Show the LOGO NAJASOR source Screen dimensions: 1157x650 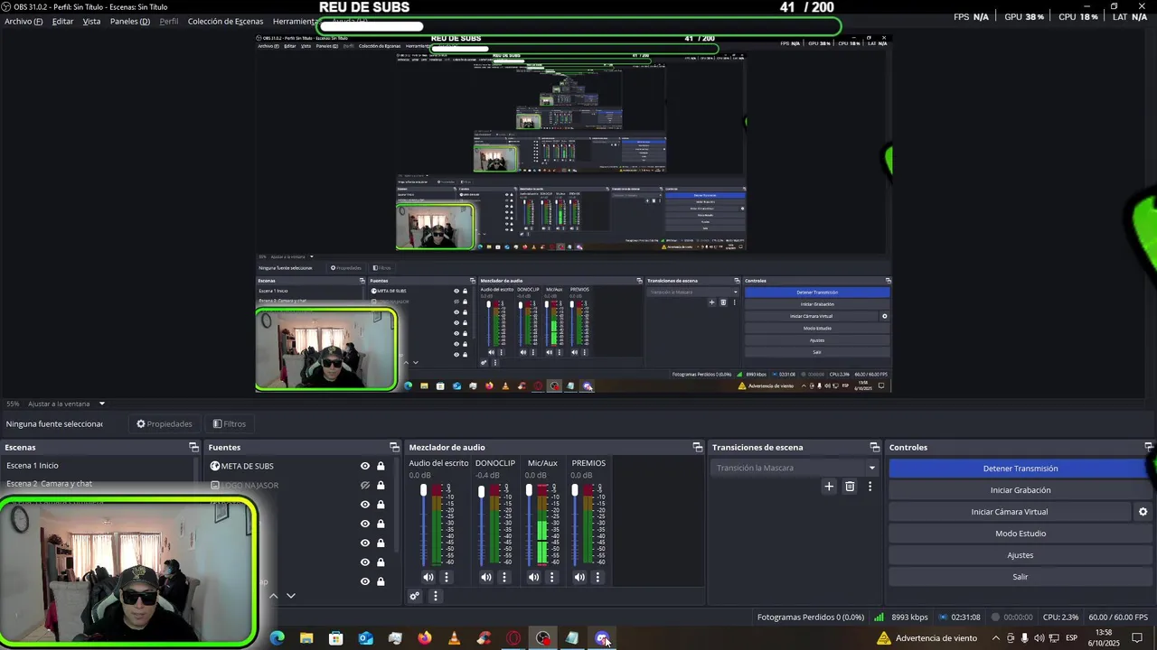point(365,485)
